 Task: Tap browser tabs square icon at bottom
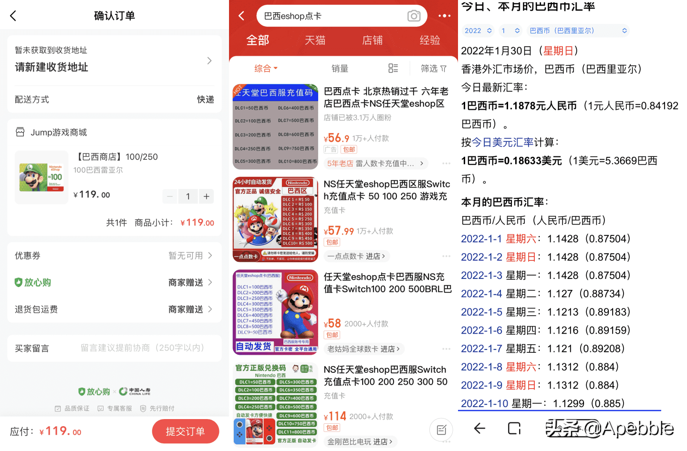pyautogui.click(x=514, y=428)
